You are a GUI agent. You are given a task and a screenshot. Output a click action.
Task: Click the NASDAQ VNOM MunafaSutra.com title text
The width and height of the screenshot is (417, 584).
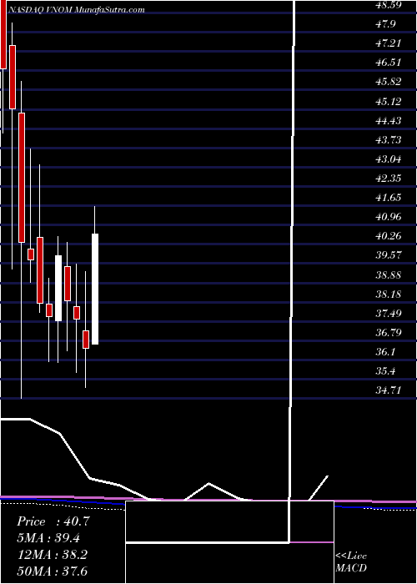(x=76, y=10)
